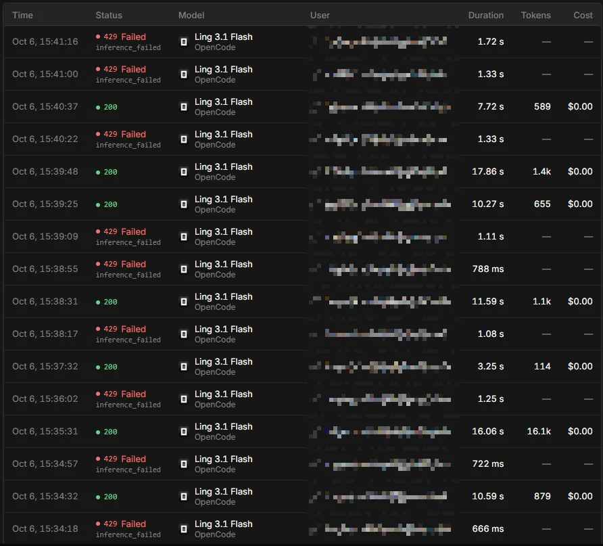Click the "879" tokens value
Screen dimensions: 603x546
point(542,497)
